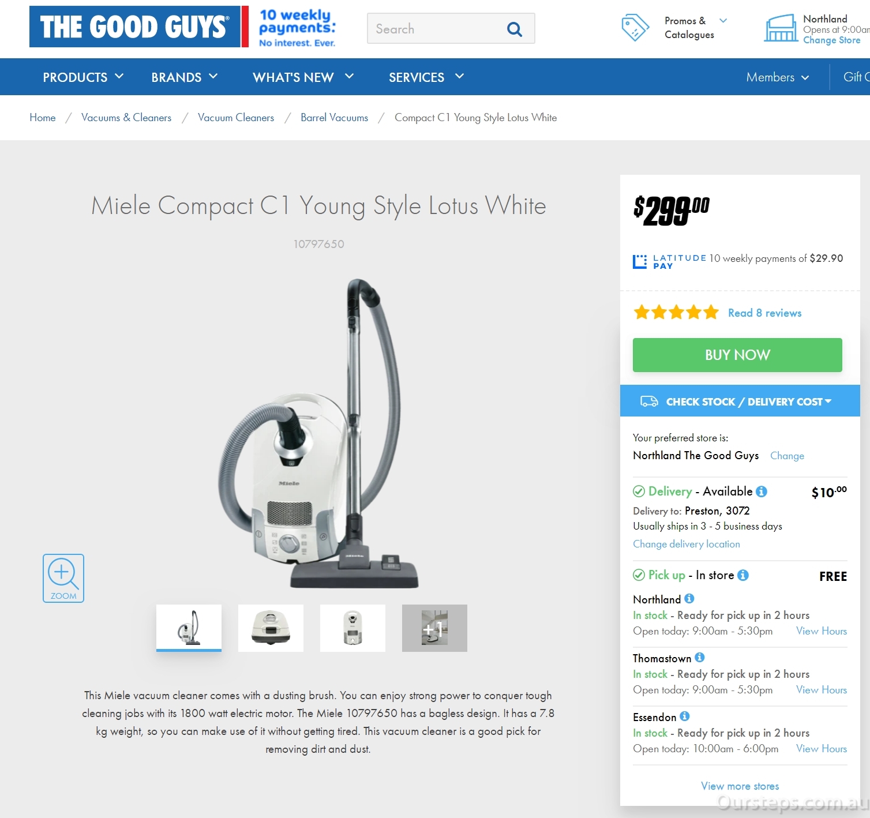
Task: Click the green Buy Now button
Action: point(737,355)
